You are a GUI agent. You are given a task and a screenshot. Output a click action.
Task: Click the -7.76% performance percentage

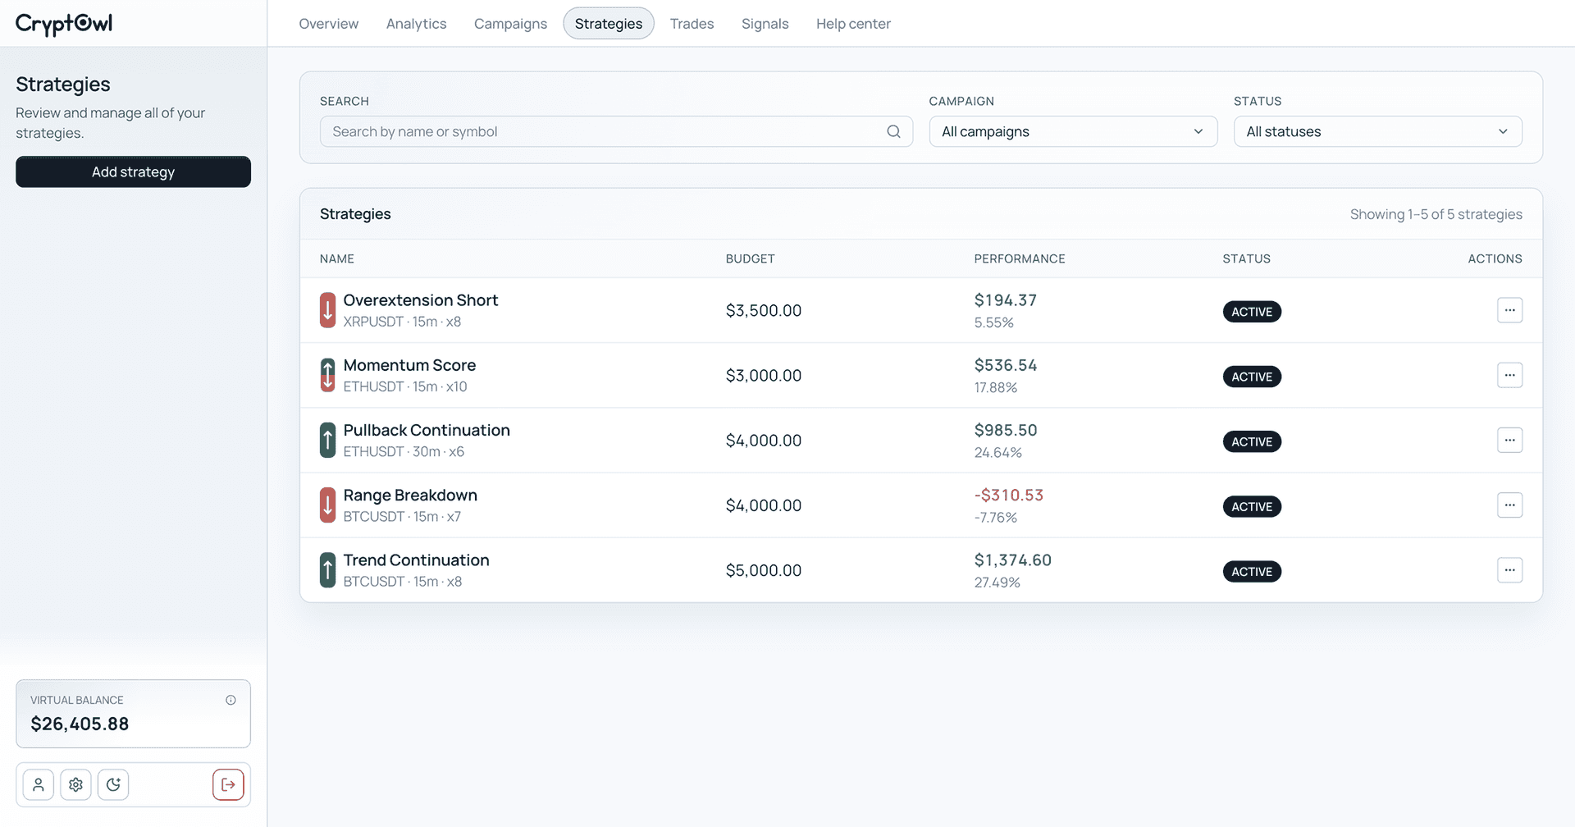(x=996, y=518)
